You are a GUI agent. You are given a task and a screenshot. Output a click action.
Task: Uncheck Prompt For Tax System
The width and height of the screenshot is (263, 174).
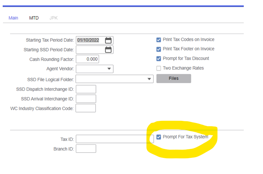[159, 137]
